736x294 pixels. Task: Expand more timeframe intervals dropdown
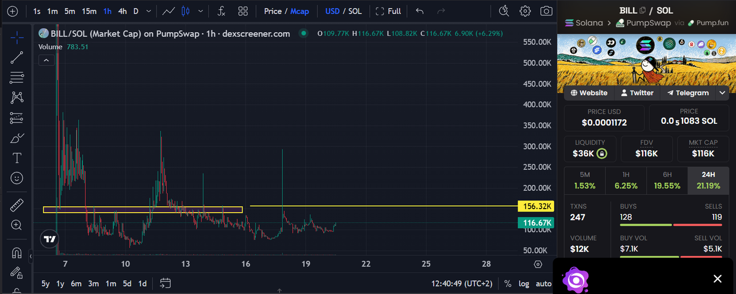click(149, 11)
